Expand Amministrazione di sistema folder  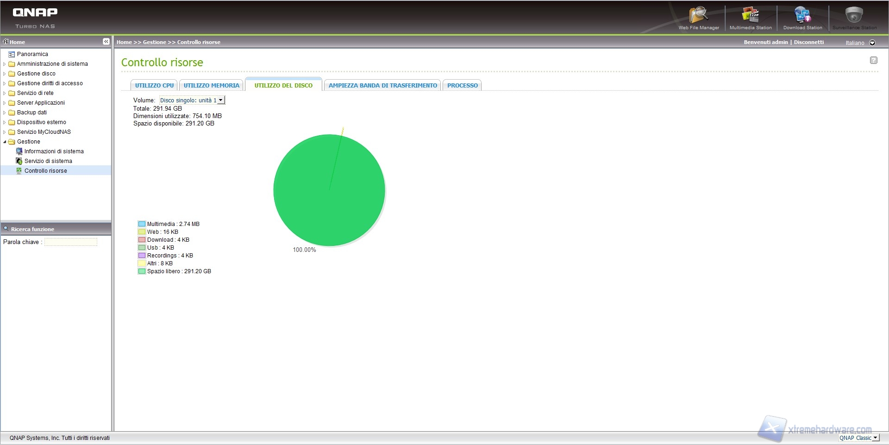tap(5, 64)
